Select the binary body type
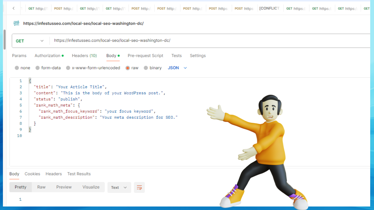The image size is (374, 210). 153,68
